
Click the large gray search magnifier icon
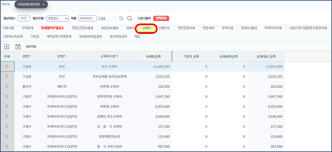point(130,18)
